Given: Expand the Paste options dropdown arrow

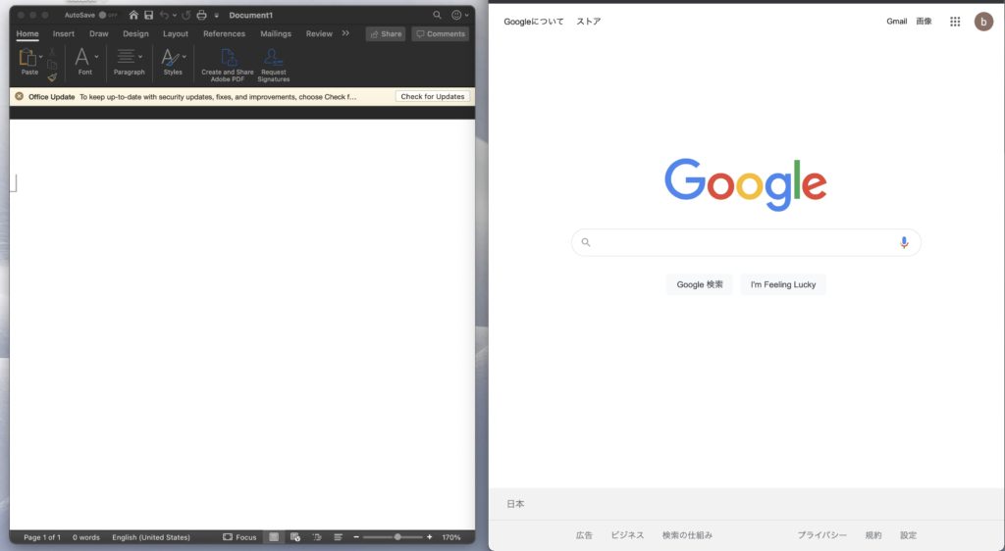Looking at the screenshot, I should coord(41,57).
